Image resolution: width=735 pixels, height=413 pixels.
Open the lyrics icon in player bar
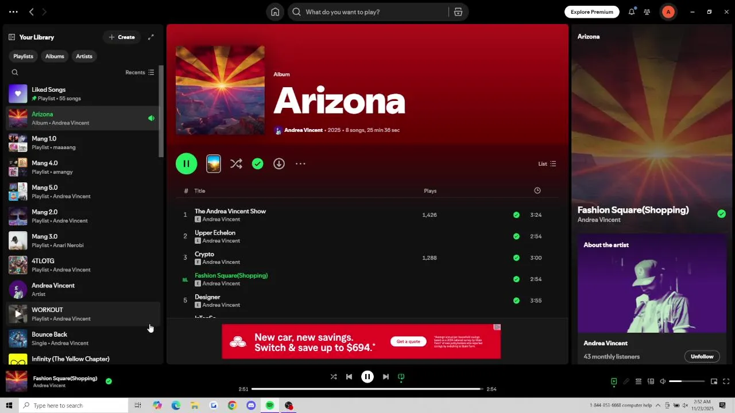pos(626,381)
